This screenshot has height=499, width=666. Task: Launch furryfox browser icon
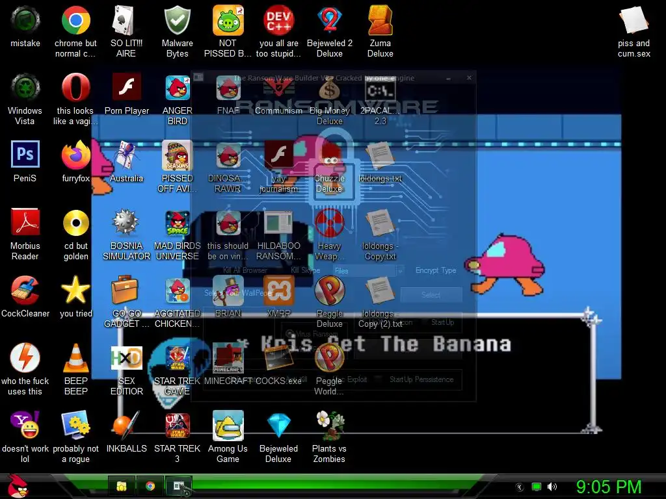click(75, 155)
